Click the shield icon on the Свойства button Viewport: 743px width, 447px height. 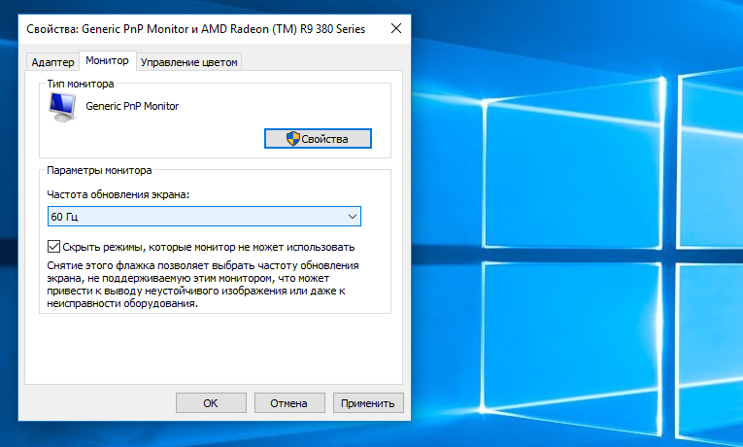click(292, 139)
